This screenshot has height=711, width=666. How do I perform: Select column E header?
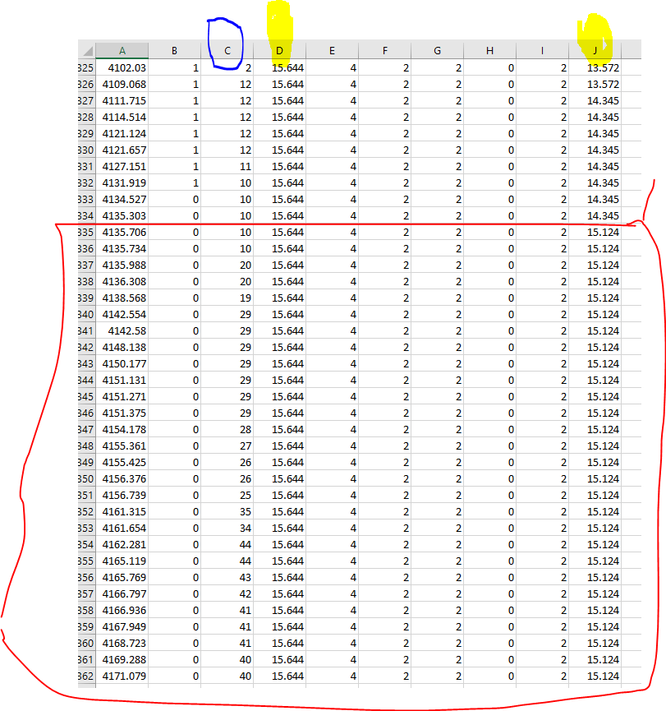(x=332, y=51)
